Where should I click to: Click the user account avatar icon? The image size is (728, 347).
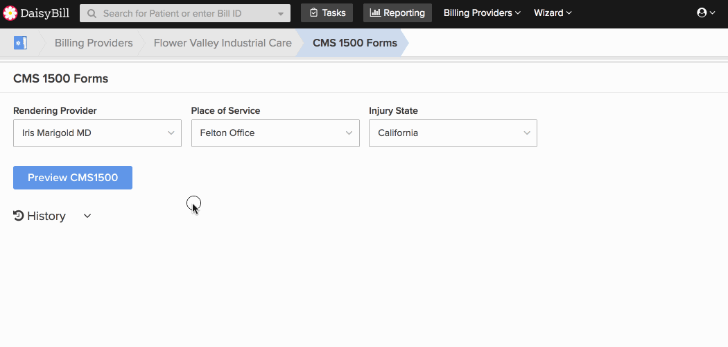pos(702,13)
